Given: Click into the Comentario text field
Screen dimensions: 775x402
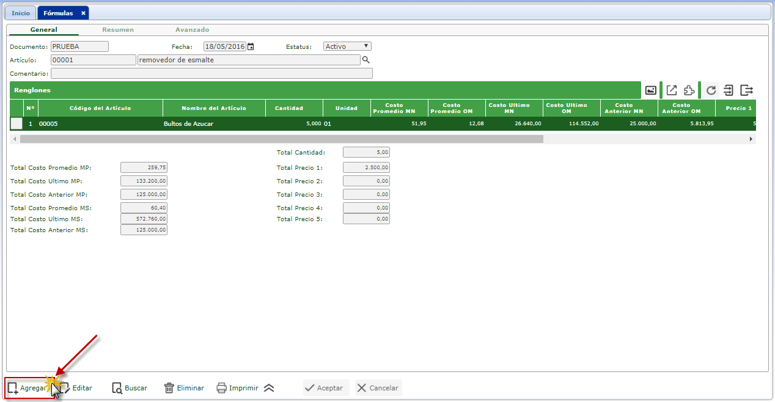Looking at the screenshot, I should 211,73.
